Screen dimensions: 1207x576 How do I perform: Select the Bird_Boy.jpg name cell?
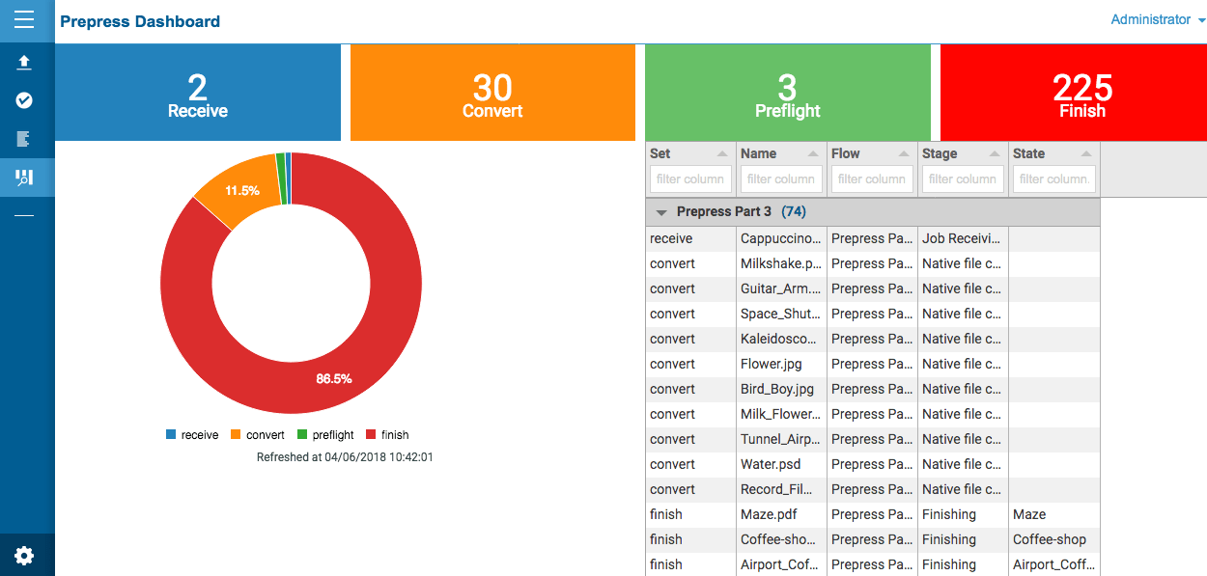781,389
